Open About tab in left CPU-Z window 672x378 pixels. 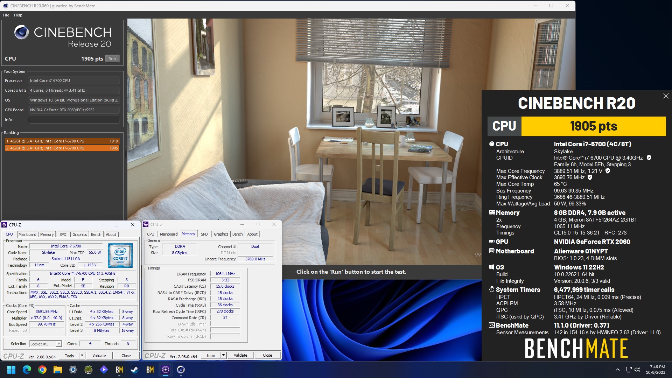click(111, 234)
